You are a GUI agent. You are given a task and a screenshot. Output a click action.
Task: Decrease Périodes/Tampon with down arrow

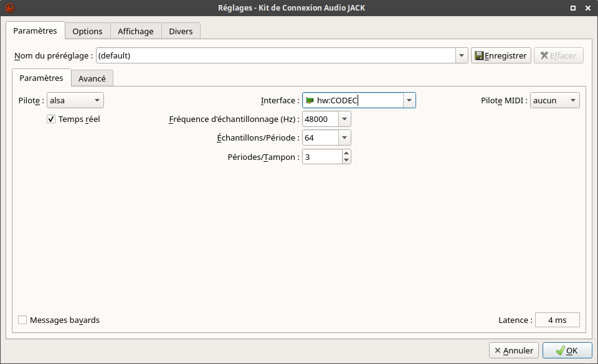click(x=346, y=161)
